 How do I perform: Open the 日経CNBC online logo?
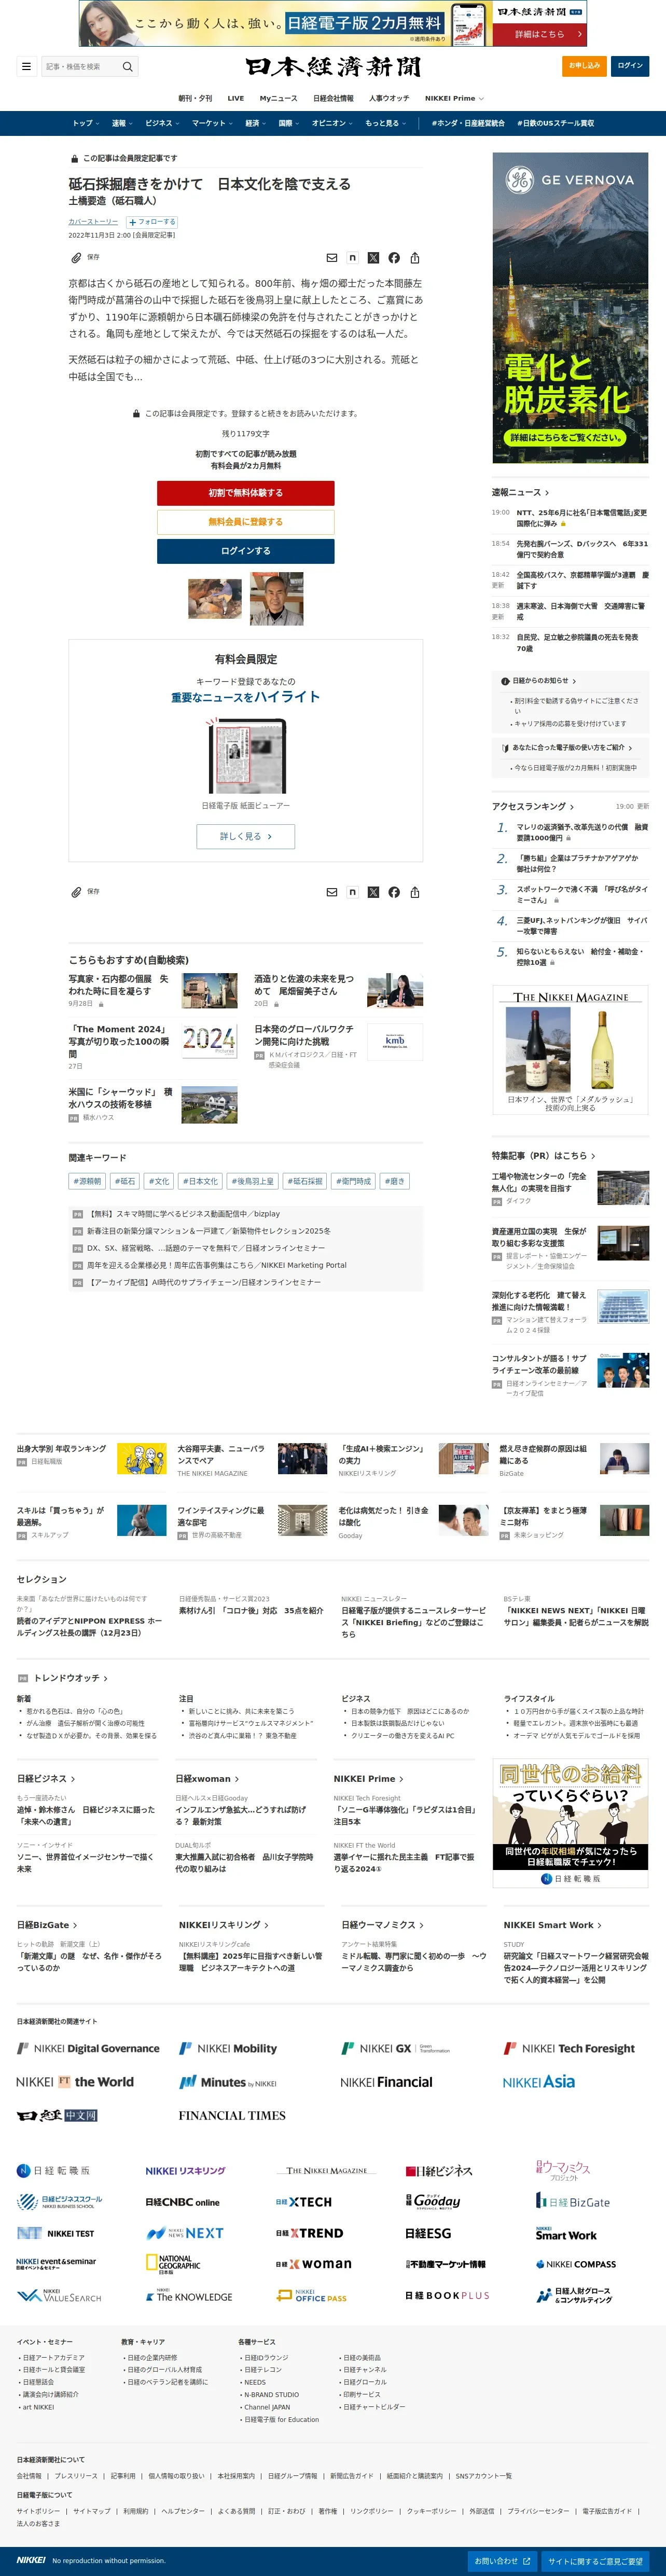(182, 2202)
